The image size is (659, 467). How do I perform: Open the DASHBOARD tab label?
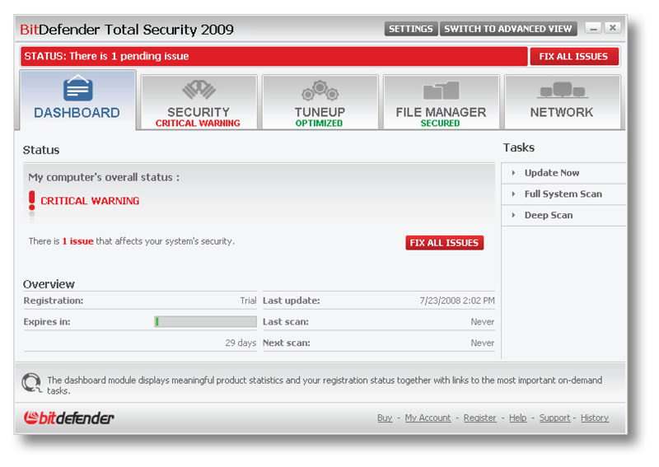(77, 113)
